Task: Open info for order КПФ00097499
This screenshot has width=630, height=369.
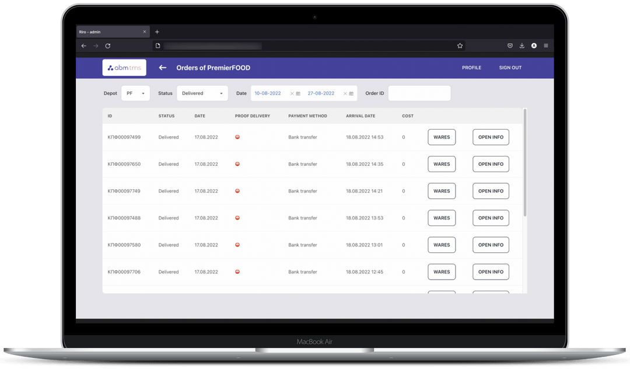Action: click(x=491, y=137)
